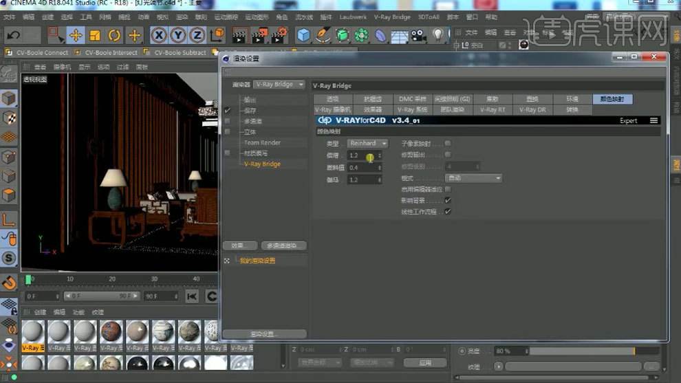
Task: Click the 80% brightness slider bar
Action: [594, 351]
